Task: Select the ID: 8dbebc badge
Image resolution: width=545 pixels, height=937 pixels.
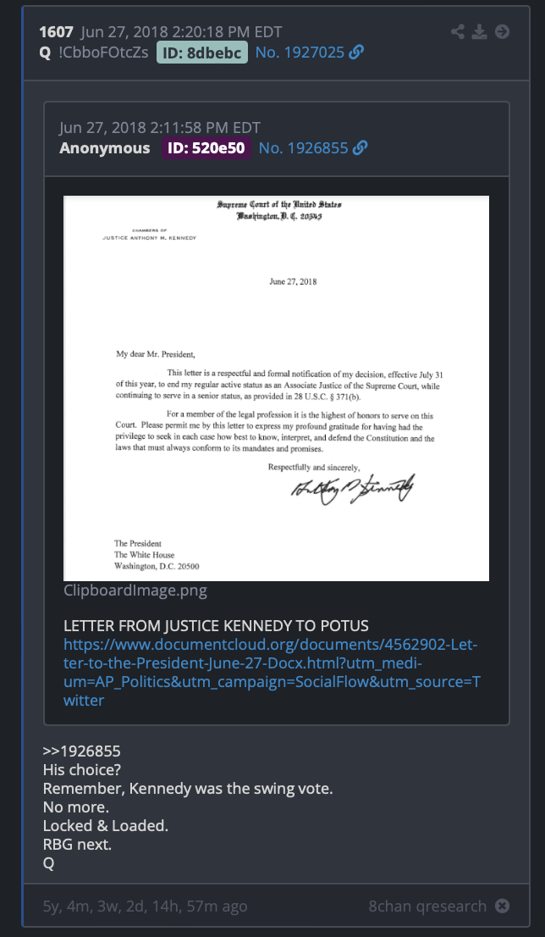Action: 201,53
